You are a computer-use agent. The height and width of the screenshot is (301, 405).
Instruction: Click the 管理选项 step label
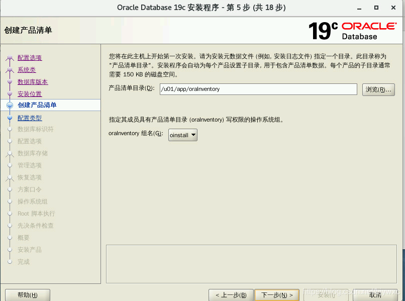coord(30,165)
